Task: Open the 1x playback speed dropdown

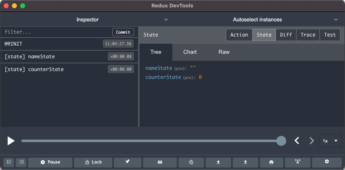Action: [331, 141]
